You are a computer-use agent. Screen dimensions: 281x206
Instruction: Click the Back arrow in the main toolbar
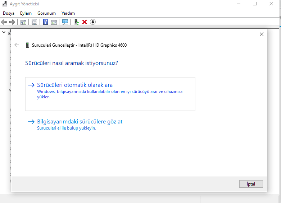4,22
